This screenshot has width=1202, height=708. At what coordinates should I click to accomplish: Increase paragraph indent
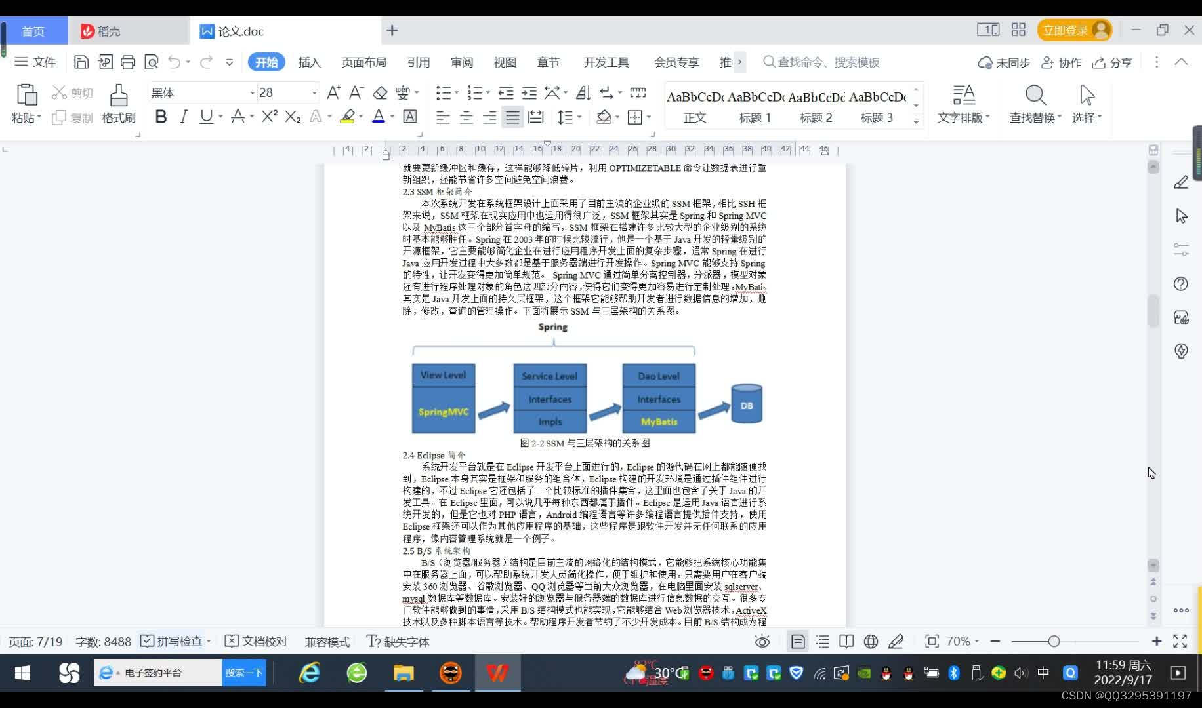tap(529, 92)
